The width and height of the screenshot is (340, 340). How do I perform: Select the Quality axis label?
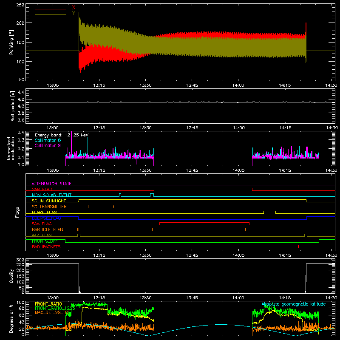click(x=11, y=276)
